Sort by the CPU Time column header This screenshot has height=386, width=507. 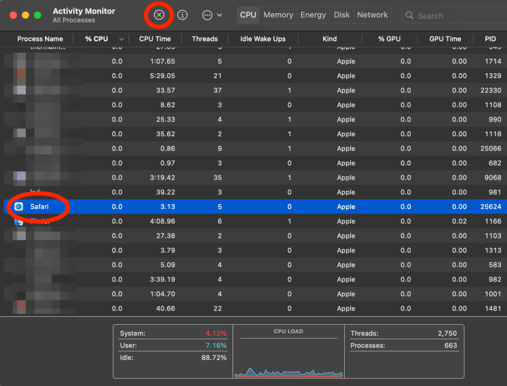[x=155, y=39]
